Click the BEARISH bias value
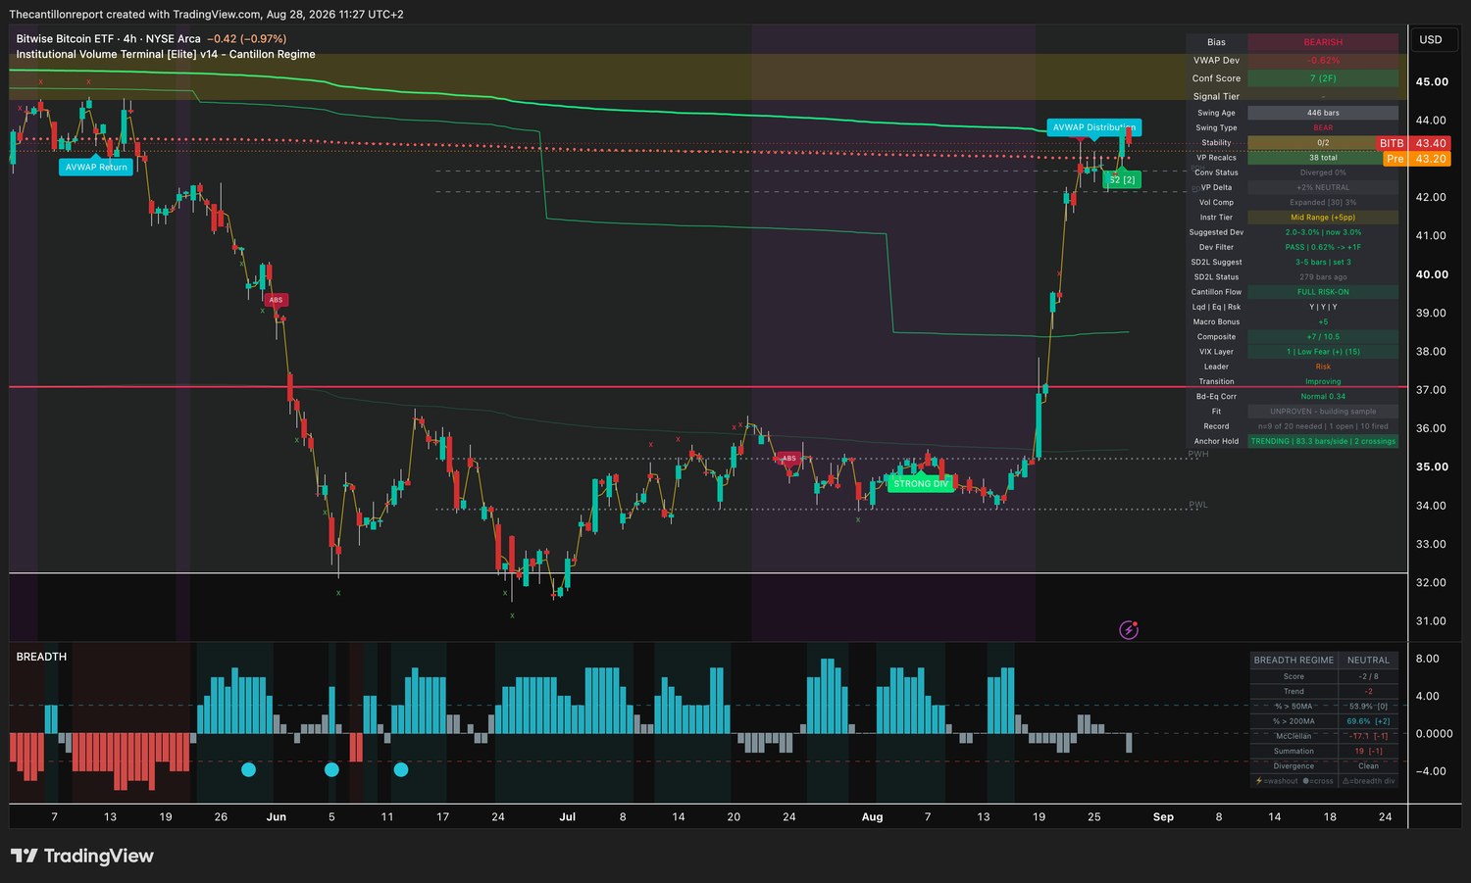 pos(1323,42)
